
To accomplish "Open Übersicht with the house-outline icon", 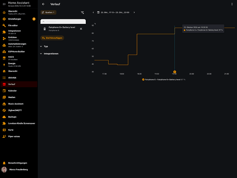I will click(4, 12).
